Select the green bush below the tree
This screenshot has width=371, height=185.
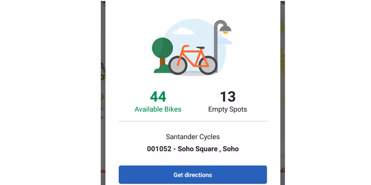[162, 69]
